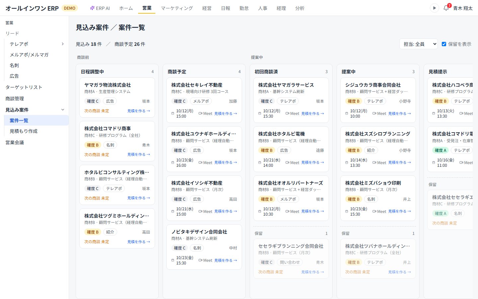Viewport: 478px width, 299px height.
Task: Open メルアポ/メルマガ sidebar item
Action: point(37,55)
